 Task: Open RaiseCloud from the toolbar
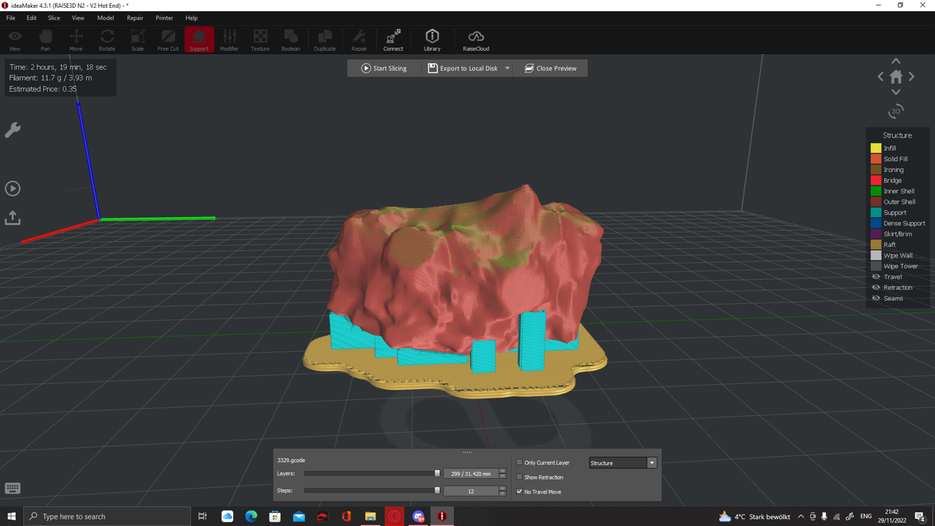tap(475, 39)
